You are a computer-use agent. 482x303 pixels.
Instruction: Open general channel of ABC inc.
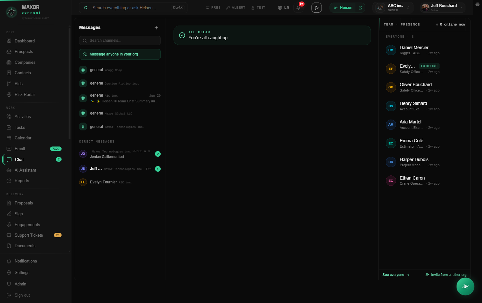click(x=120, y=98)
